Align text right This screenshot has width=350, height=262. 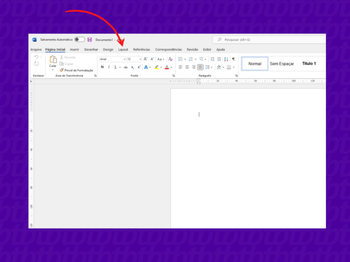click(x=194, y=67)
